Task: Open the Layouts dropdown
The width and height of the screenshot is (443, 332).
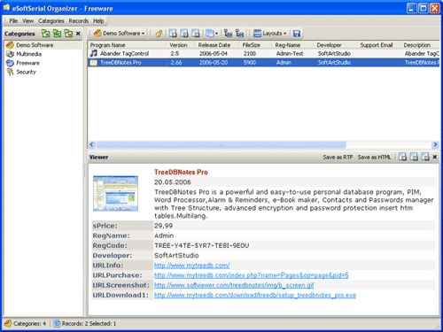Action: (x=270, y=34)
